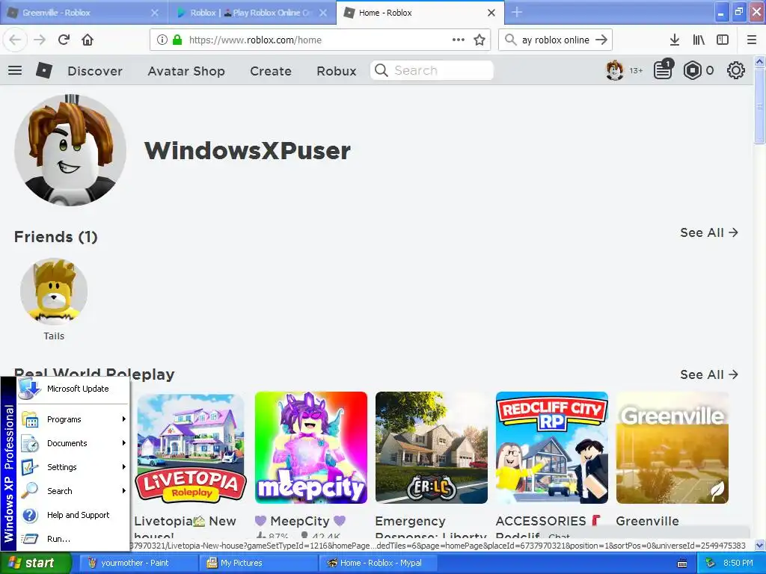Image resolution: width=766 pixels, height=574 pixels.
Task: Open avatar profile icon in Roblox header
Action: [615, 71]
